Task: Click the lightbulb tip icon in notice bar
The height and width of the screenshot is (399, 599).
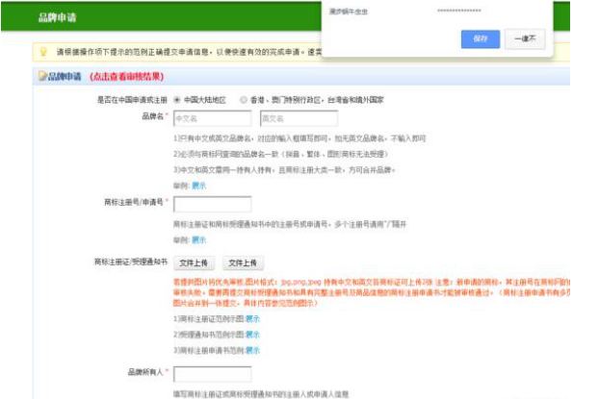Action: click(43, 52)
